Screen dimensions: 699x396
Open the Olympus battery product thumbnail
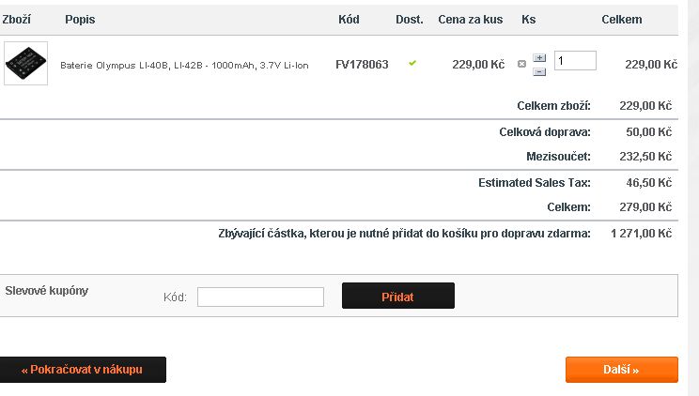(26, 63)
